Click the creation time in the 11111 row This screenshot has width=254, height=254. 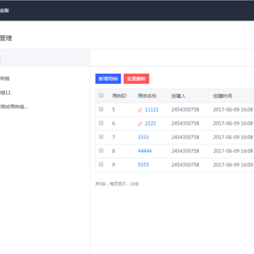coord(233,109)
